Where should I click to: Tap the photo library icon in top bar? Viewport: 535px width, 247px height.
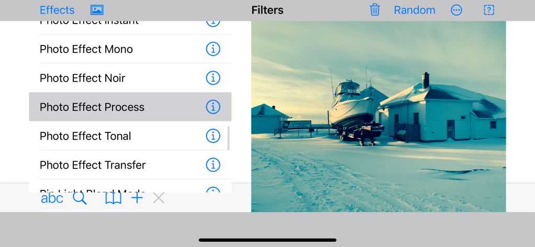pyautogui.click(x=97, y=10)
